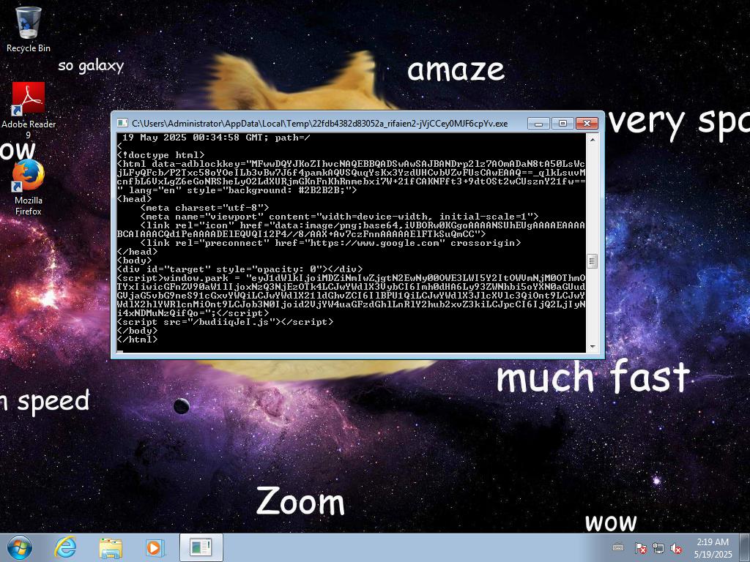Image resolution: width=750 pixels, height=562 pixels.
Task: Open the Mozilla Firefox desktop shortcut
Action: pyautogui.click(x=29, y=187)
